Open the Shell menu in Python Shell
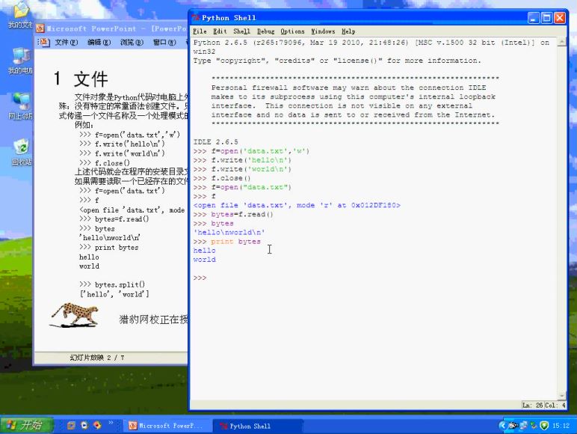Viewport: 577px width, 434px height. (241, 31)
